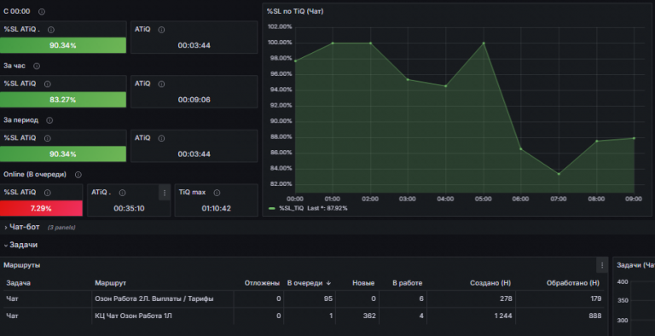Open info icon on ATiQ under За час

(x=161, y=84)
